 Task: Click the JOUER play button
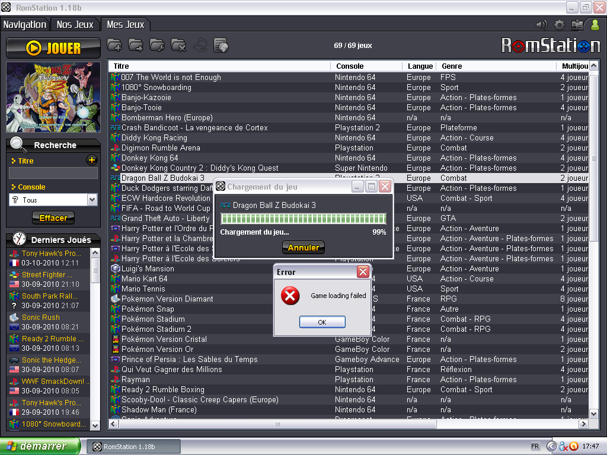click(53, 48)
